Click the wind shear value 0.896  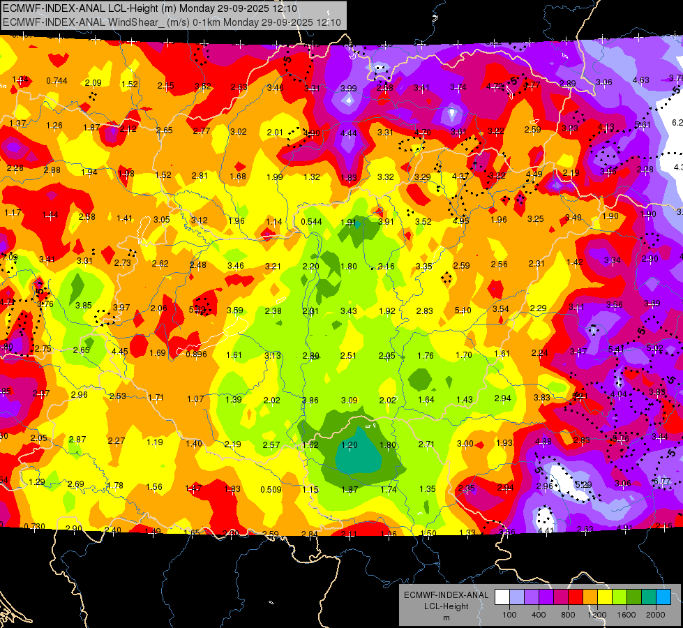tap(197, 354)
